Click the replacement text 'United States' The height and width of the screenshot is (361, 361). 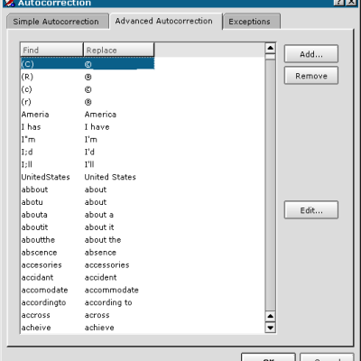point(110,177)
